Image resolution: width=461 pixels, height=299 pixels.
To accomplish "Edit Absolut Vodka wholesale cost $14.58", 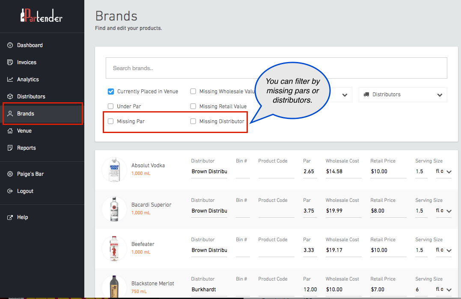I will 343,172.
